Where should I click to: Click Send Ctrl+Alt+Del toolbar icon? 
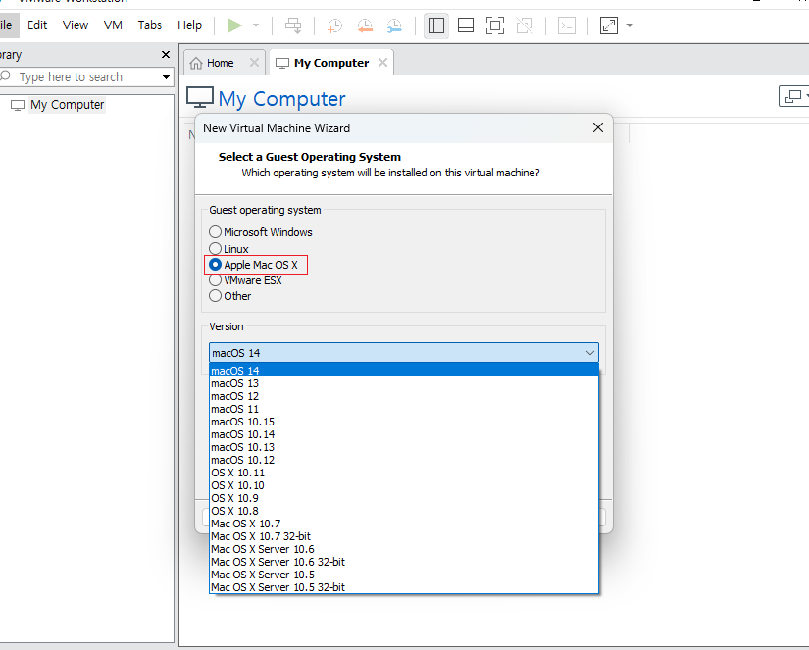point(293,25)
